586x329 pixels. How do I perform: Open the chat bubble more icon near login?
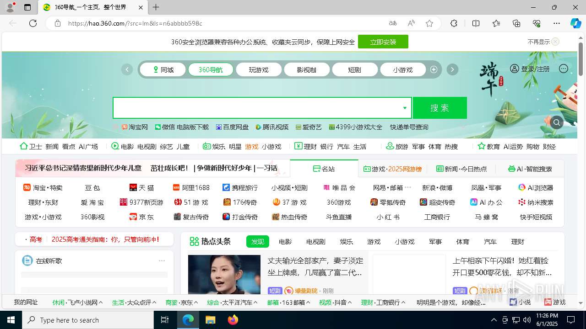564,69
